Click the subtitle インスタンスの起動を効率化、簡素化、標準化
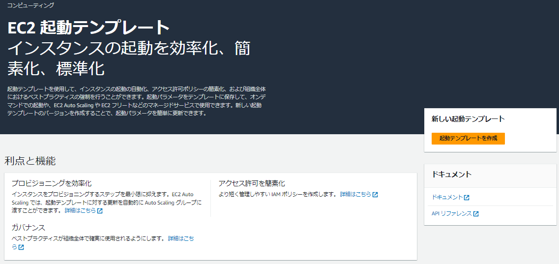 [x=129, y=59]
